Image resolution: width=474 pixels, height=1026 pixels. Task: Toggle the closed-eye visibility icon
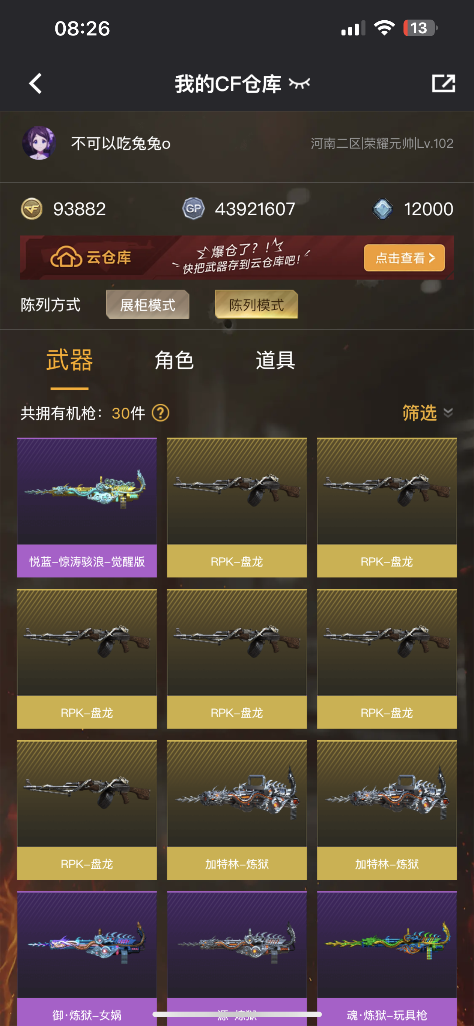[x=299, y=83]
